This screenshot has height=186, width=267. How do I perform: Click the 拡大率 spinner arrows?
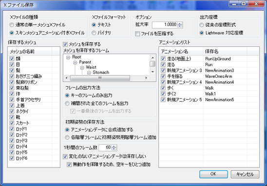click(x=180, y=25)
